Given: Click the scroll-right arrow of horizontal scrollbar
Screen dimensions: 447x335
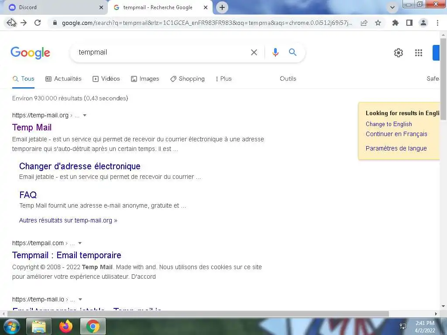Looking at the screenshot, I should (436, 314).
